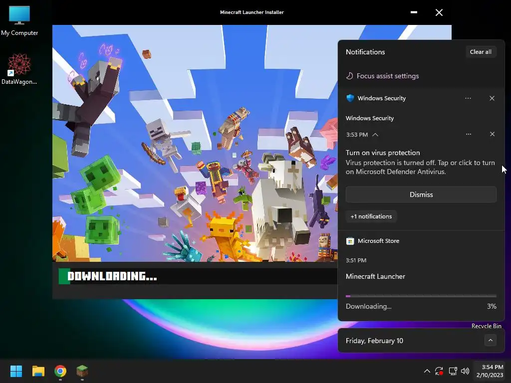This screenshot has height=383, width=511.
Task: Open the Minecraft Launcher download notification
Action: (375, 276)
